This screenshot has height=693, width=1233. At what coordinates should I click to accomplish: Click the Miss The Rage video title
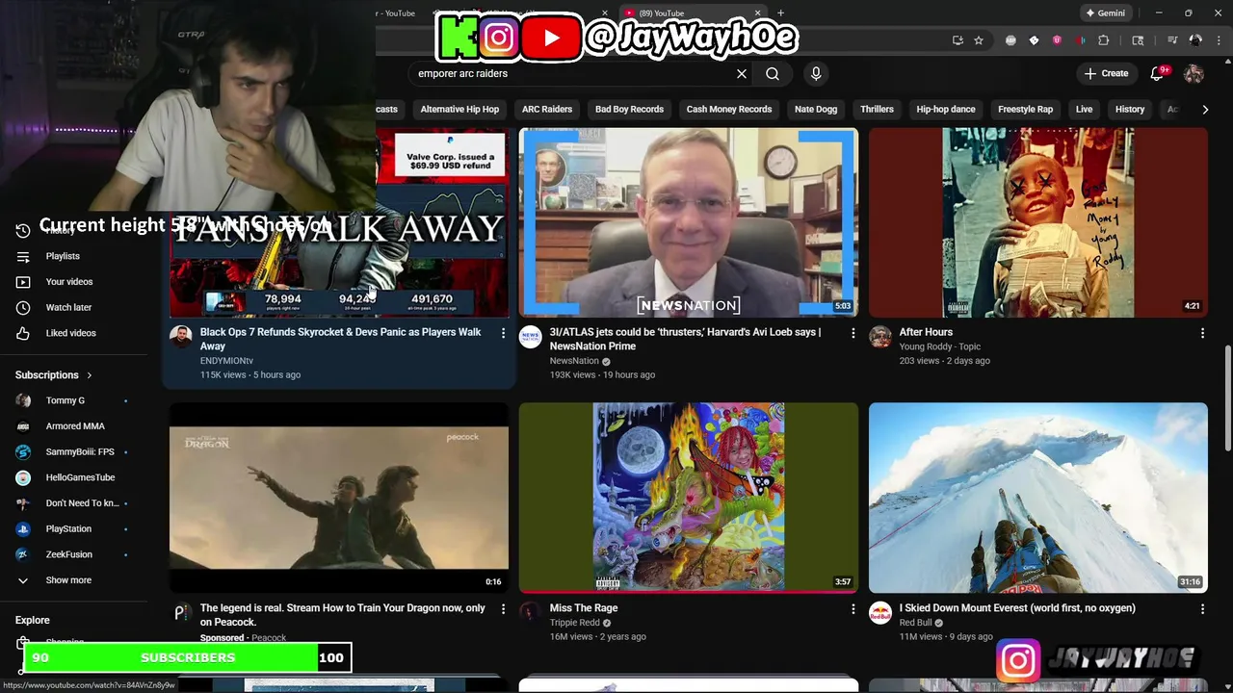tap(584, 608)
